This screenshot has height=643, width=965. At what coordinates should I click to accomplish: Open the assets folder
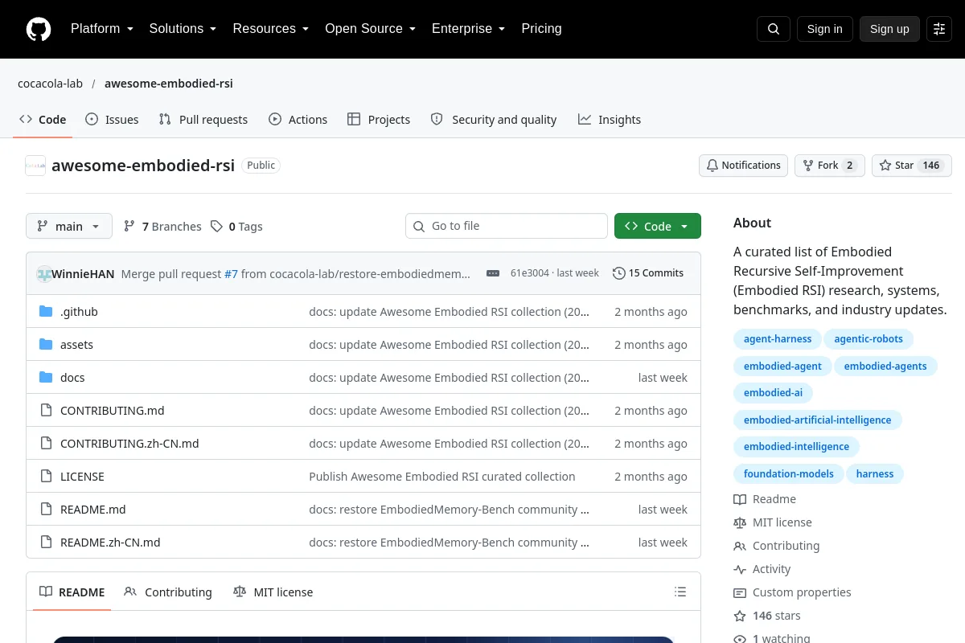(76, 345)
